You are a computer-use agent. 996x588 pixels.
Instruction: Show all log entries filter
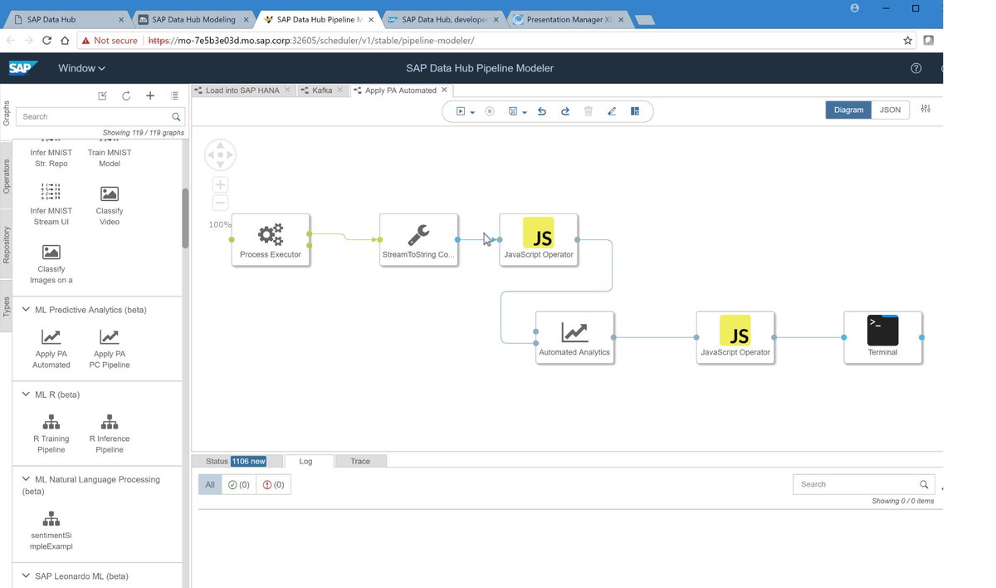[x=210, y=485]
